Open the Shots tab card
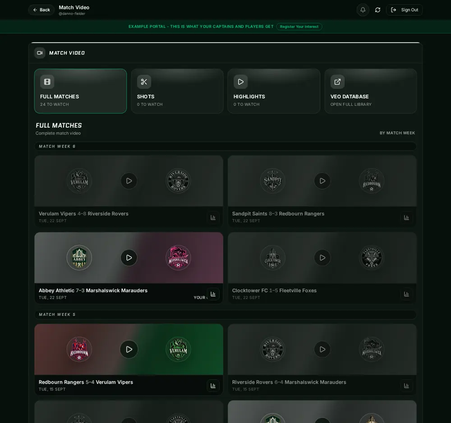Image resolution: width=451 pixels, height=423 pixels. (x=177, y=91)
